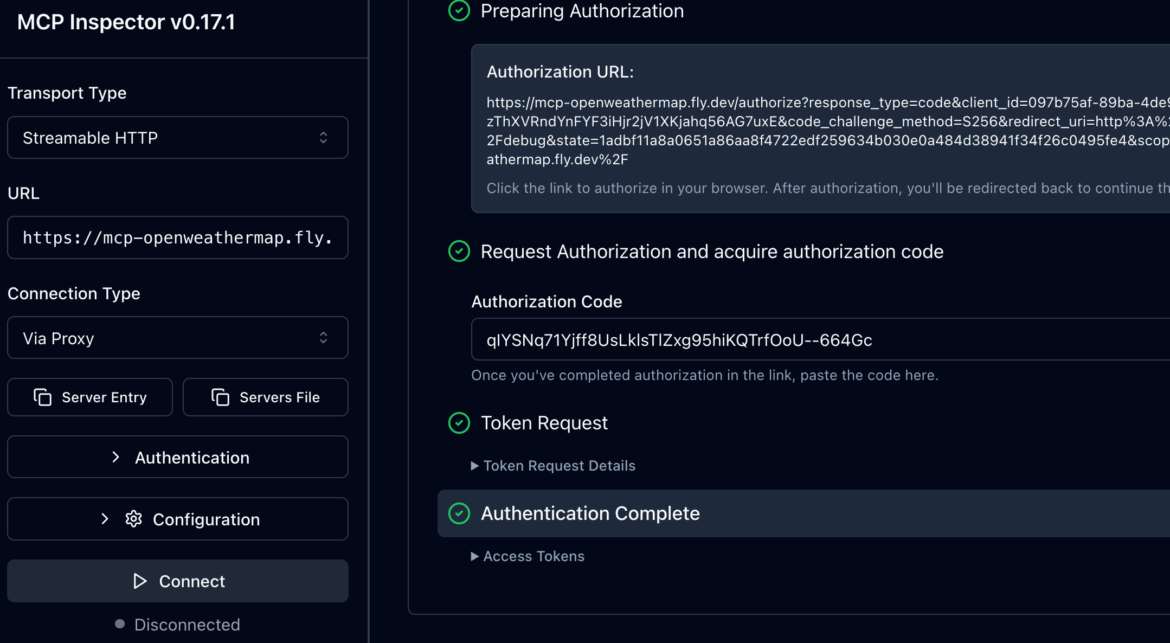Open the Transport Type dropdown
Screen dimensions: 1170x643
pos(178,138)
